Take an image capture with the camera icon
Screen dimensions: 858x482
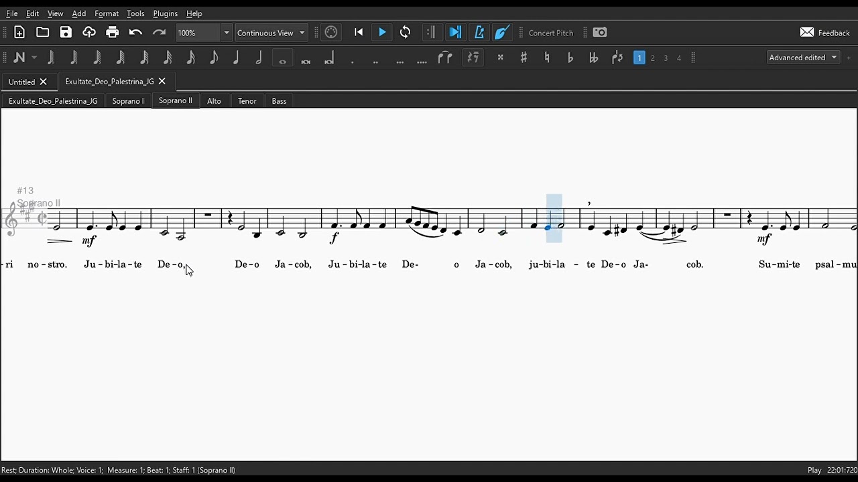click(x=600, y=32)
